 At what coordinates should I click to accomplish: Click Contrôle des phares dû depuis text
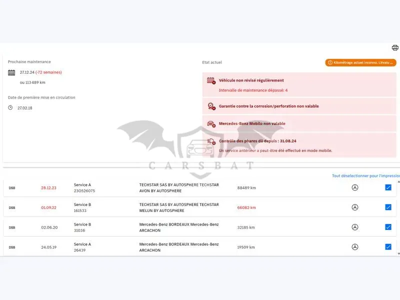click(257, 141)
